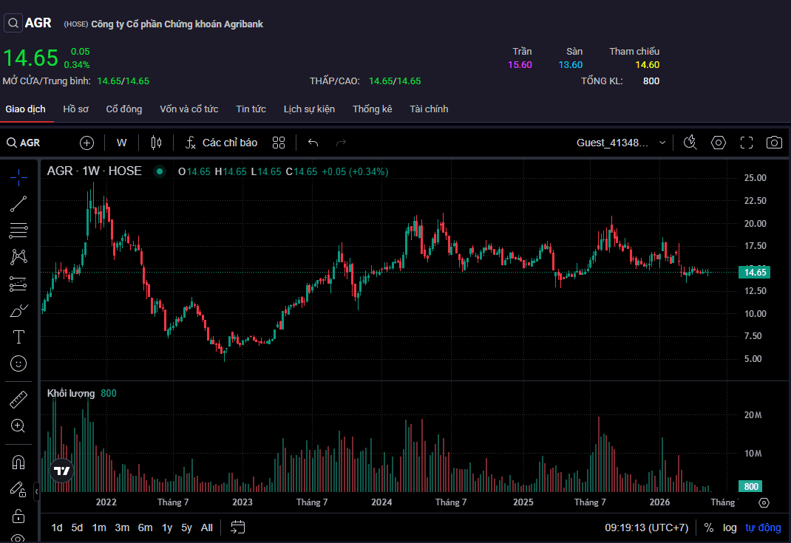The image size is (791, 543).
Task: Click the AGR · 1W · HOSE chart legend title
Action: tap(95, 171)
